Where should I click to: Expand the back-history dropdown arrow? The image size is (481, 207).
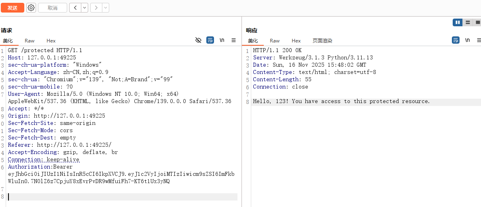point(85,8)
